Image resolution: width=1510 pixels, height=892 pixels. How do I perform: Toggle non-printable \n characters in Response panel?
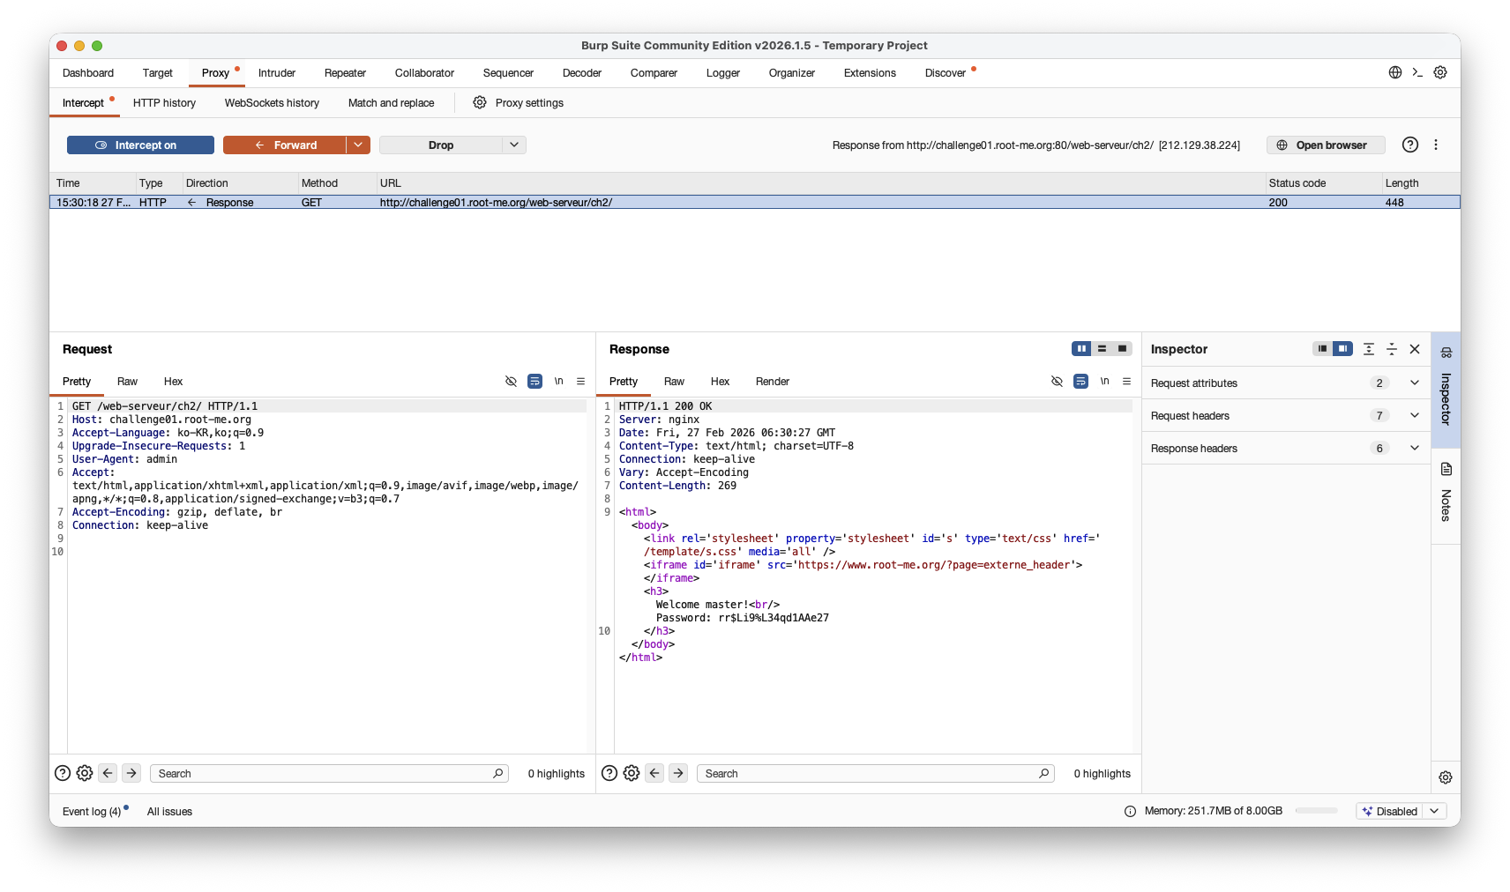click(1104, 381)
